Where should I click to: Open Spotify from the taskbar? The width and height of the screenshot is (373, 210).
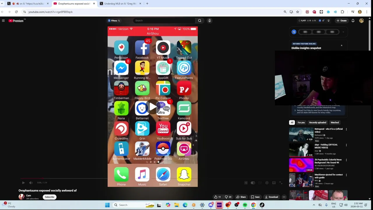(245, 205)
